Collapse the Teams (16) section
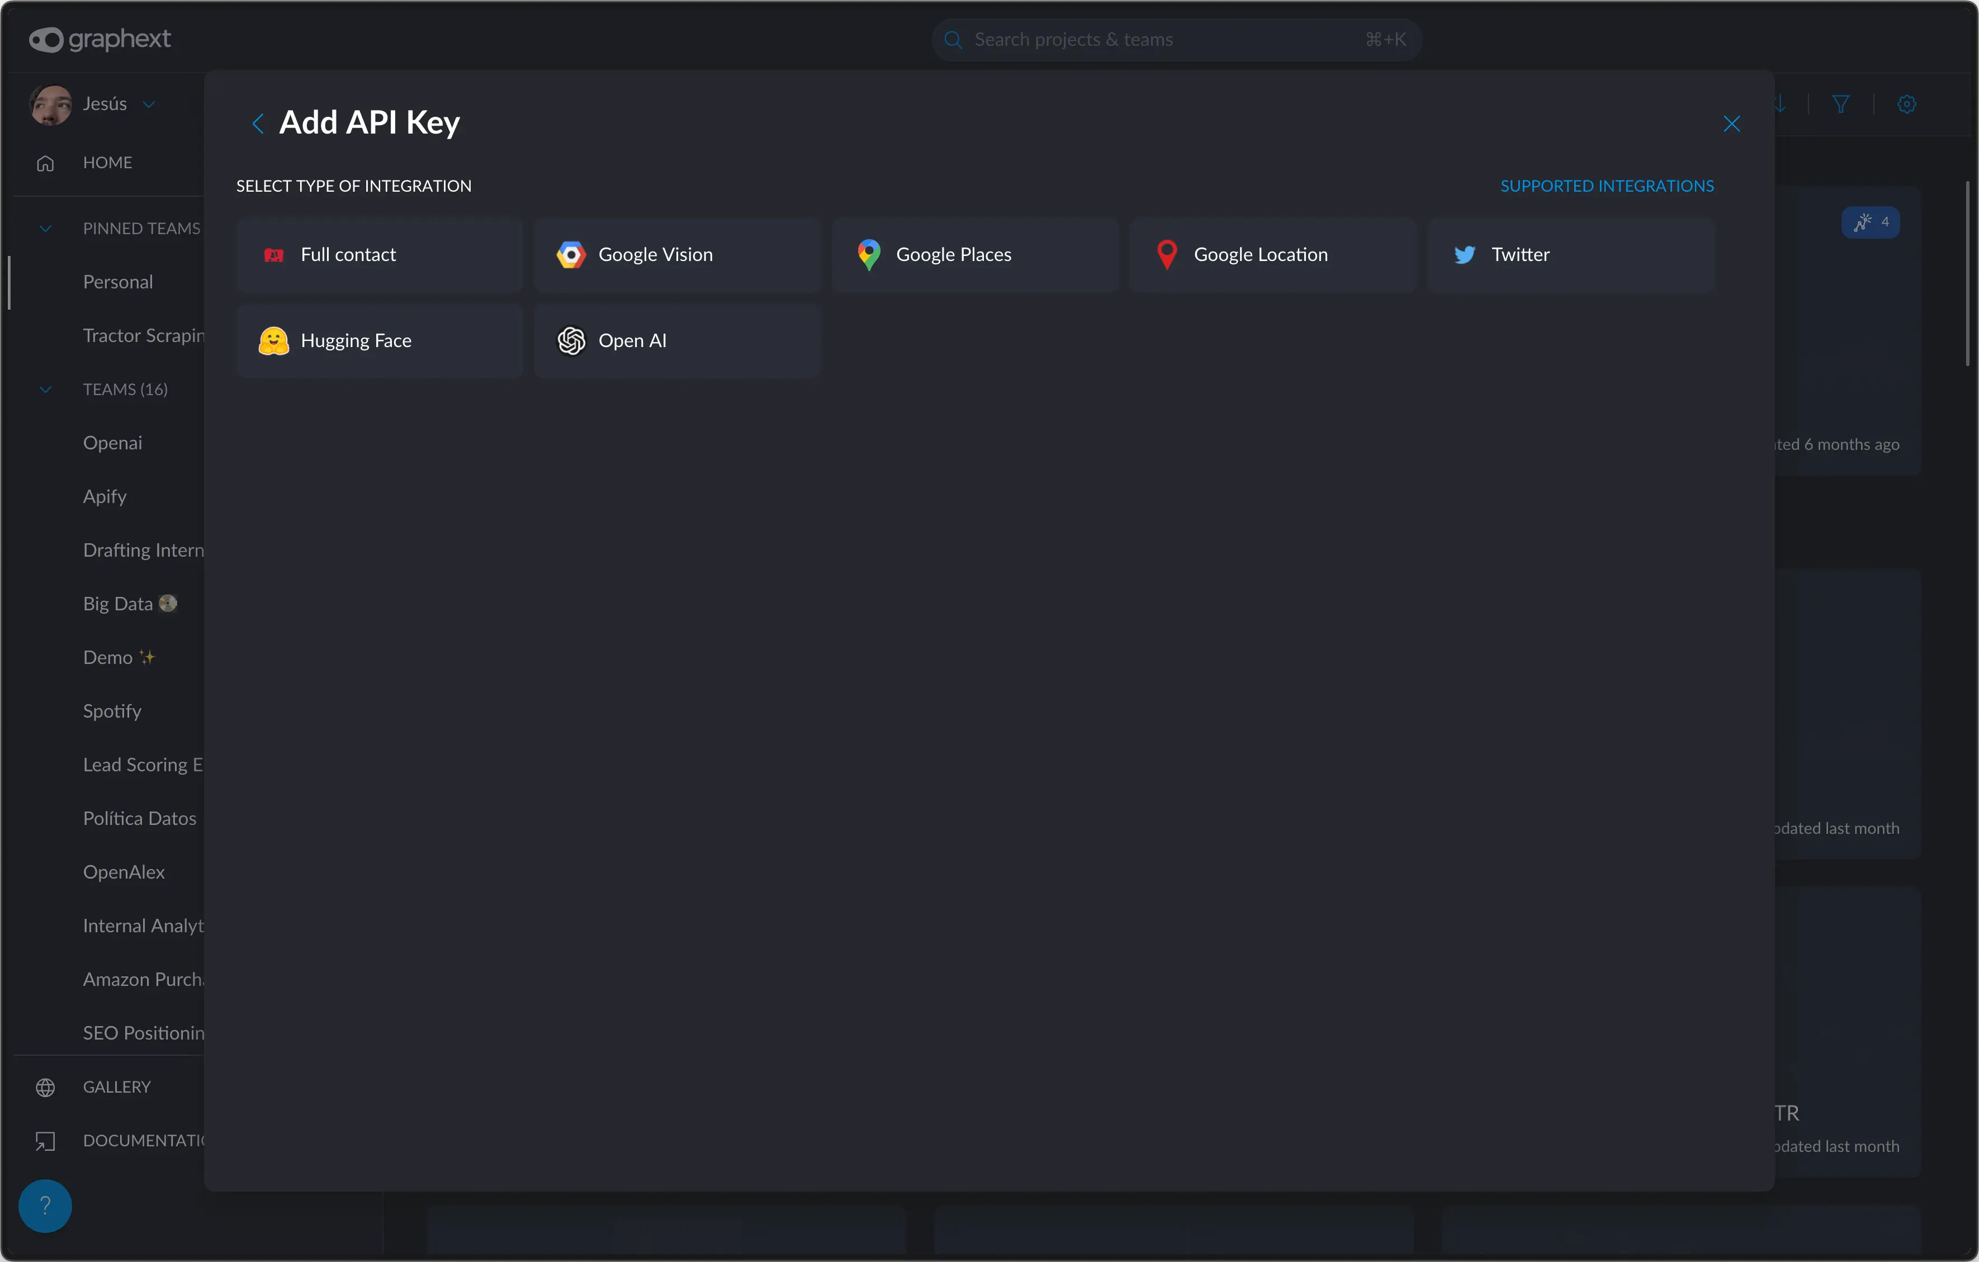Viewport: 1979px width, 1262px height. click(x=46, y=390)
